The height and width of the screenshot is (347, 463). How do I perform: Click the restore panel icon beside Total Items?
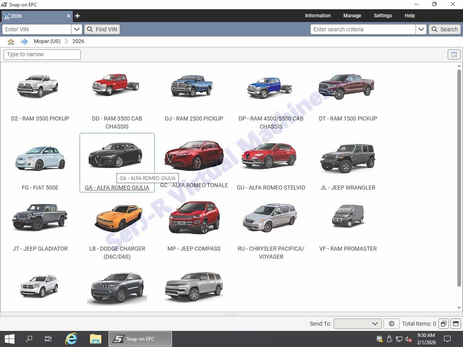(444, 324)
